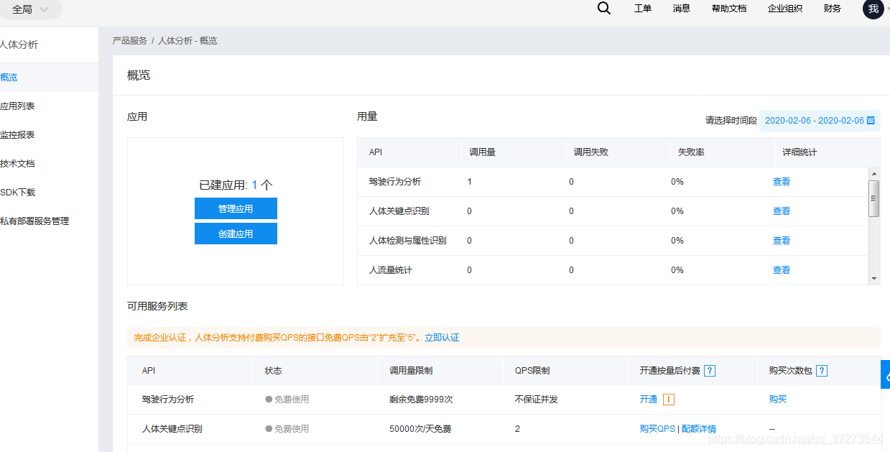Image resolution: width=890 pixels, height=452 pixels.
Task: Click the 配额详情 link
Action: (699, 429)
